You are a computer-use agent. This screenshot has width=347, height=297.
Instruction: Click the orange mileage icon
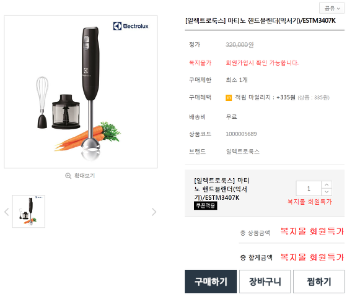click(x=229, y=98)
